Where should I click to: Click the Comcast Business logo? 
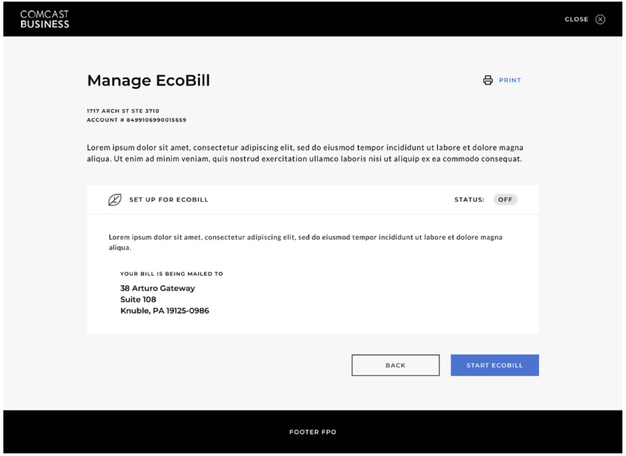point(44,19)
